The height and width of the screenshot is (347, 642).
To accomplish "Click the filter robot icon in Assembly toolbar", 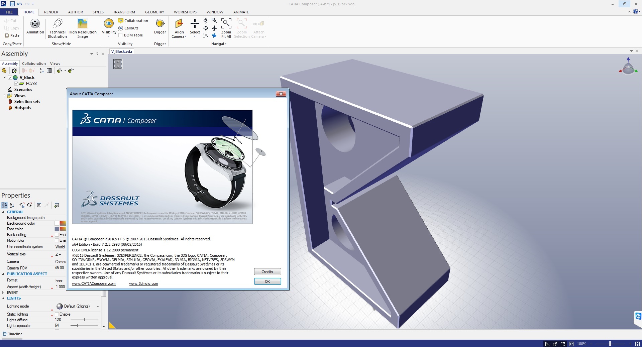I will pyautogui.click(x=14, y=71).
